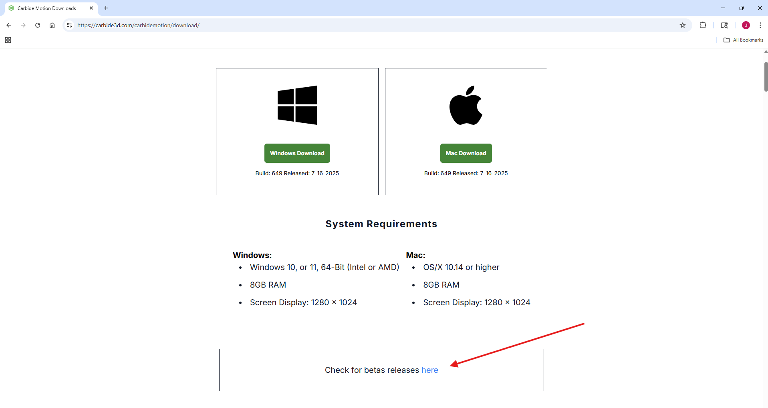Click the Apple logo icon
The image size is (768, 408).
click(x=466, y=106)
